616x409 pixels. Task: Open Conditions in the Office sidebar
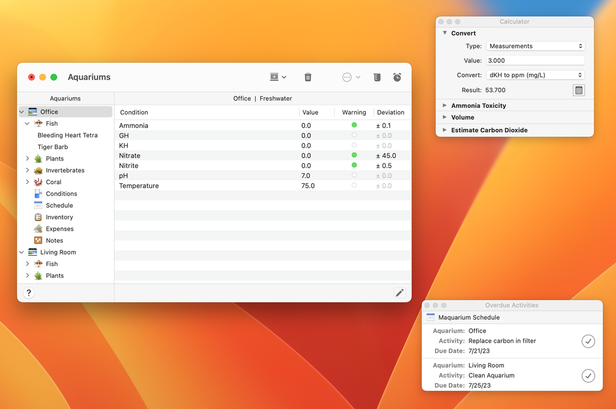click(61, 194)
